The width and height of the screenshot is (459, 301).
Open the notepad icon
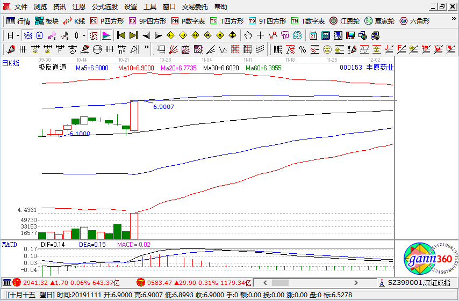click(338, 35)
